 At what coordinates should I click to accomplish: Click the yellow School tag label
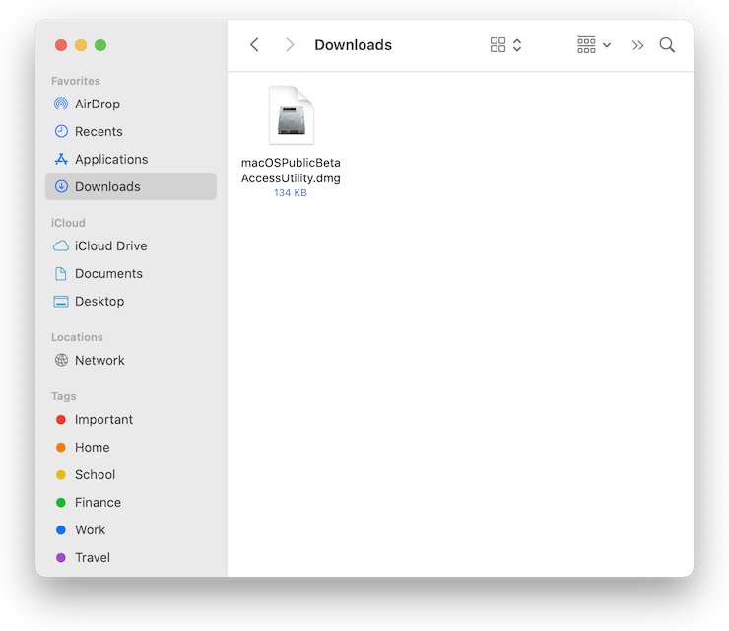tap(96, 475)
